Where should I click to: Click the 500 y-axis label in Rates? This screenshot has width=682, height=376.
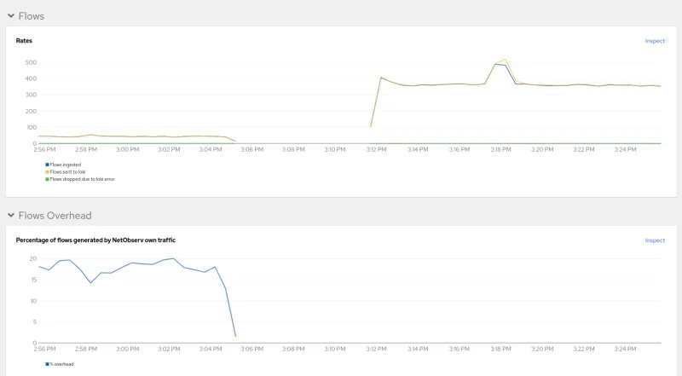[x=31, y=62]
